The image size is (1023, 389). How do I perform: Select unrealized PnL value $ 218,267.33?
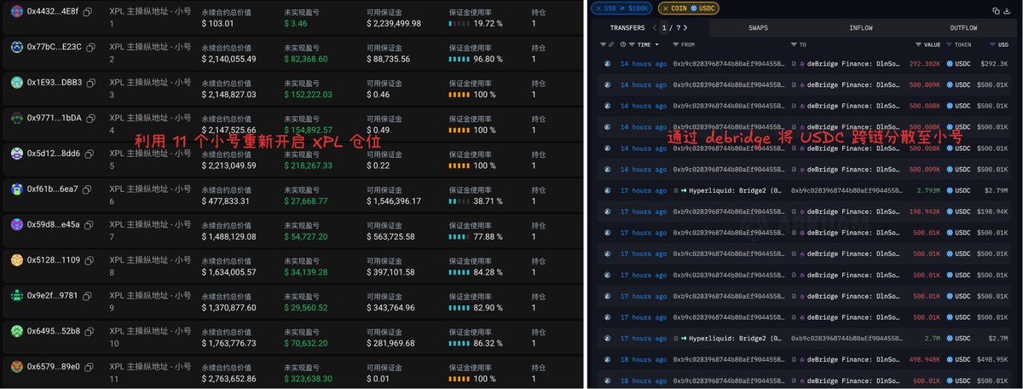coord(309,165)
